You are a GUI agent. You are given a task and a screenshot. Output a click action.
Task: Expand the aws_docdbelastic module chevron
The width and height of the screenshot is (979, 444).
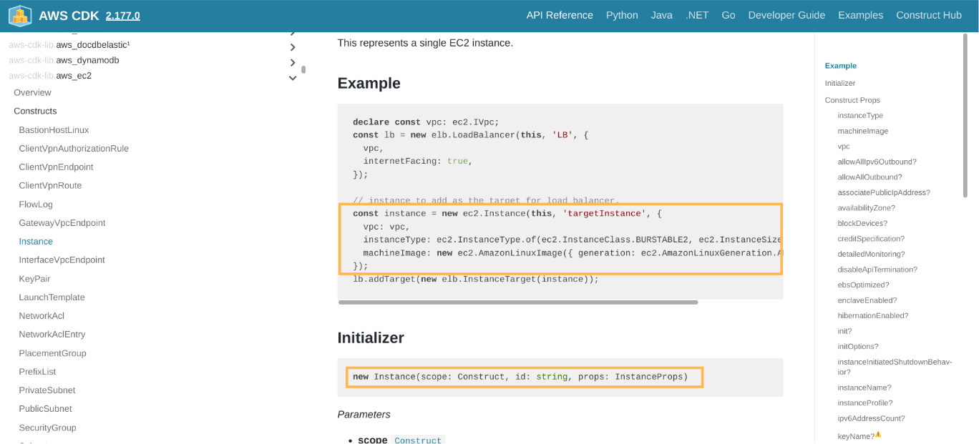[293, 47]
